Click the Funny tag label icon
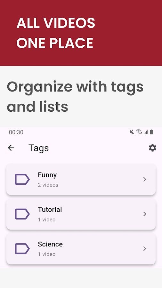The image size is (162, 288). 22,179
